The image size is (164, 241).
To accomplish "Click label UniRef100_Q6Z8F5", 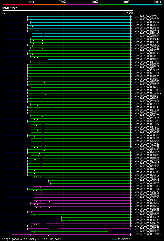I will [147, 104].
